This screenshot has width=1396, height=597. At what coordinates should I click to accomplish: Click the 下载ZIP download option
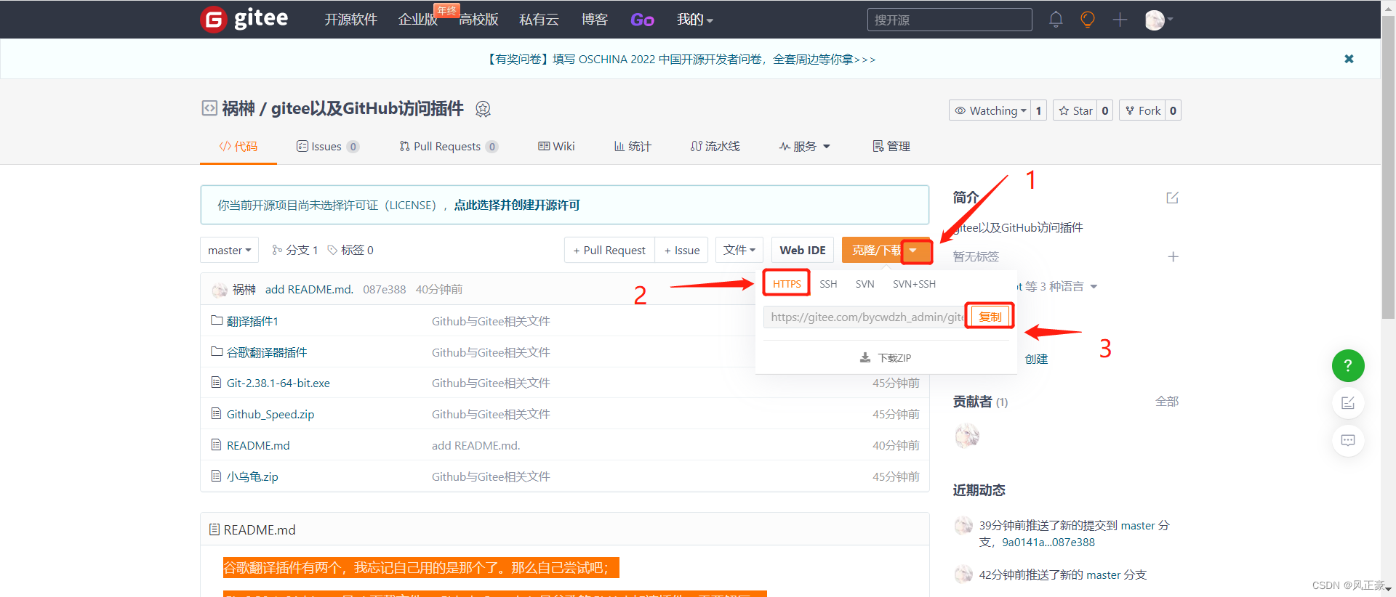point(886,357)
